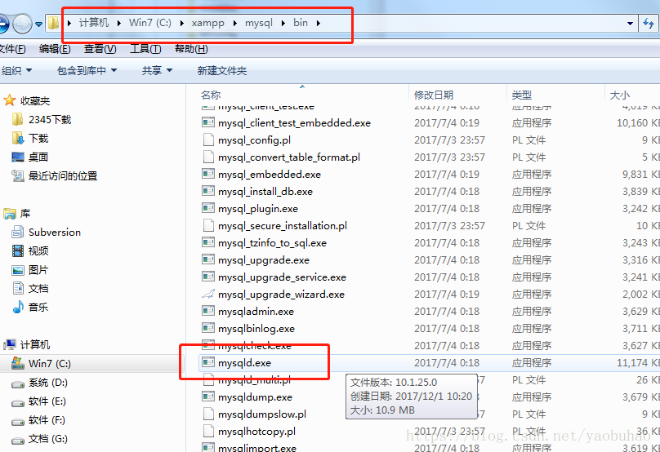The height and width of the screenshot is (452, 660).
Task: Open the 组织 dropdown
Action: pyautogui.click(x=16, y=70)
